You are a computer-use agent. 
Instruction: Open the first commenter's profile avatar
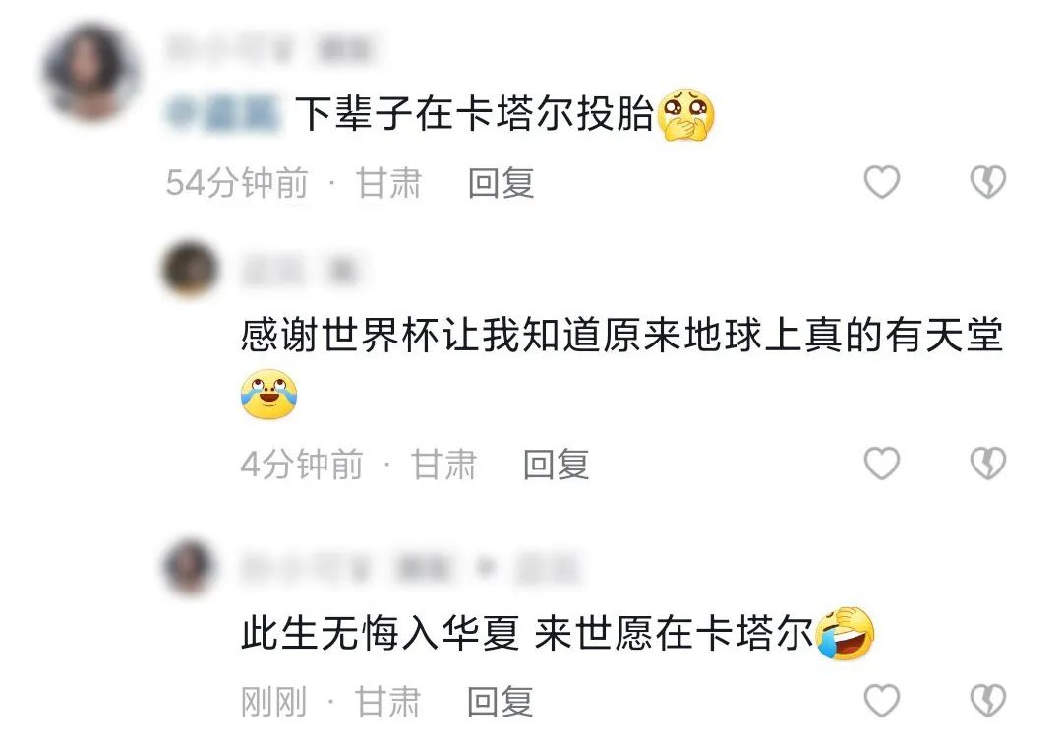tap(91, 71)
